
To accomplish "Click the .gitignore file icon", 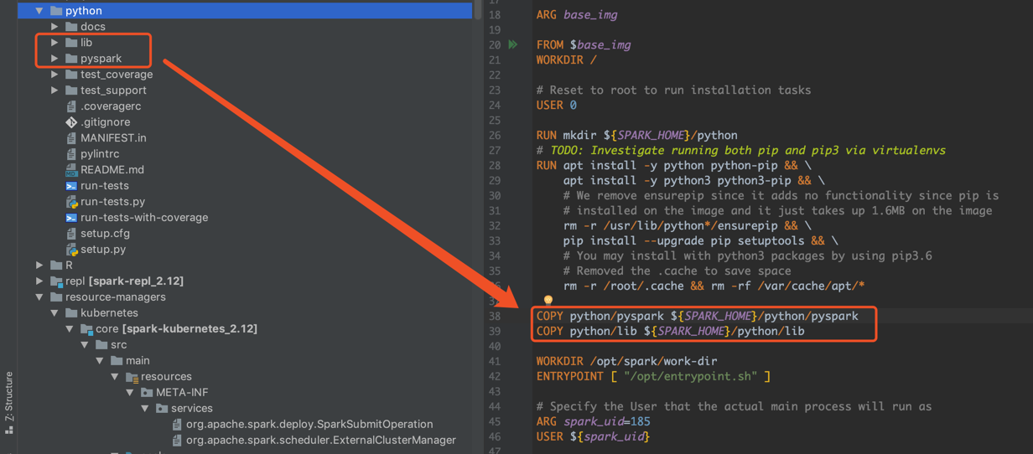I will (x=71, y=122).
